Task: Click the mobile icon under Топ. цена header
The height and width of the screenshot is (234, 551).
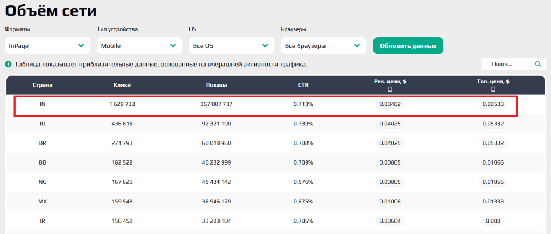Action: 493,89
